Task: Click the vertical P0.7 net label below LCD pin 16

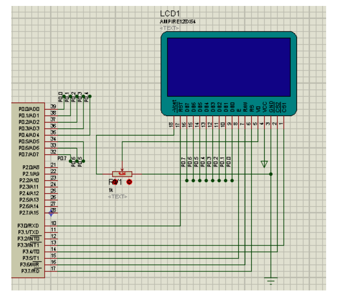Action: click(183, 162)
